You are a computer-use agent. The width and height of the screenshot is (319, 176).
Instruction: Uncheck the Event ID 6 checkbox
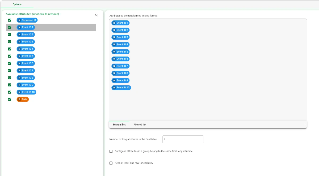[x=10, y=63]
